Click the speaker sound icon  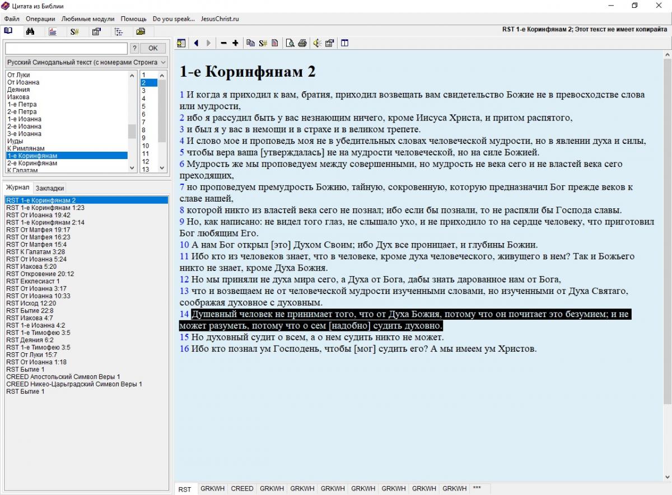point(317,43)
